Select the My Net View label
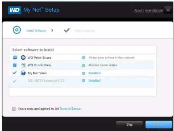Viewport: 174px width, 131px height. (x=37, y=73)
